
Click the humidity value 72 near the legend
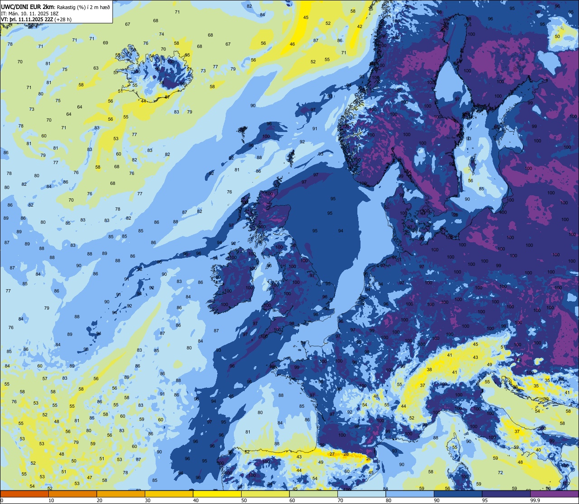(x=500, y=472)
